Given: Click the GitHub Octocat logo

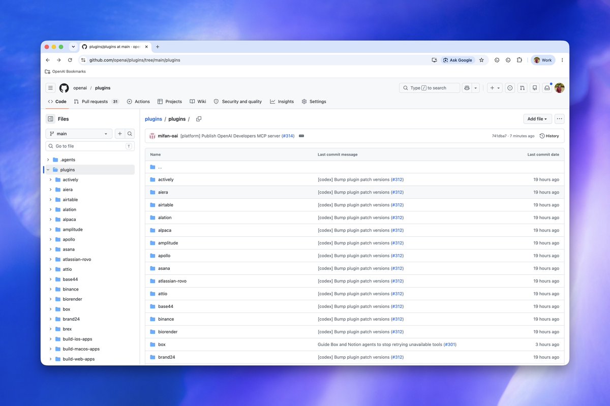Looking at the screenshot, I should pos(64,88).
